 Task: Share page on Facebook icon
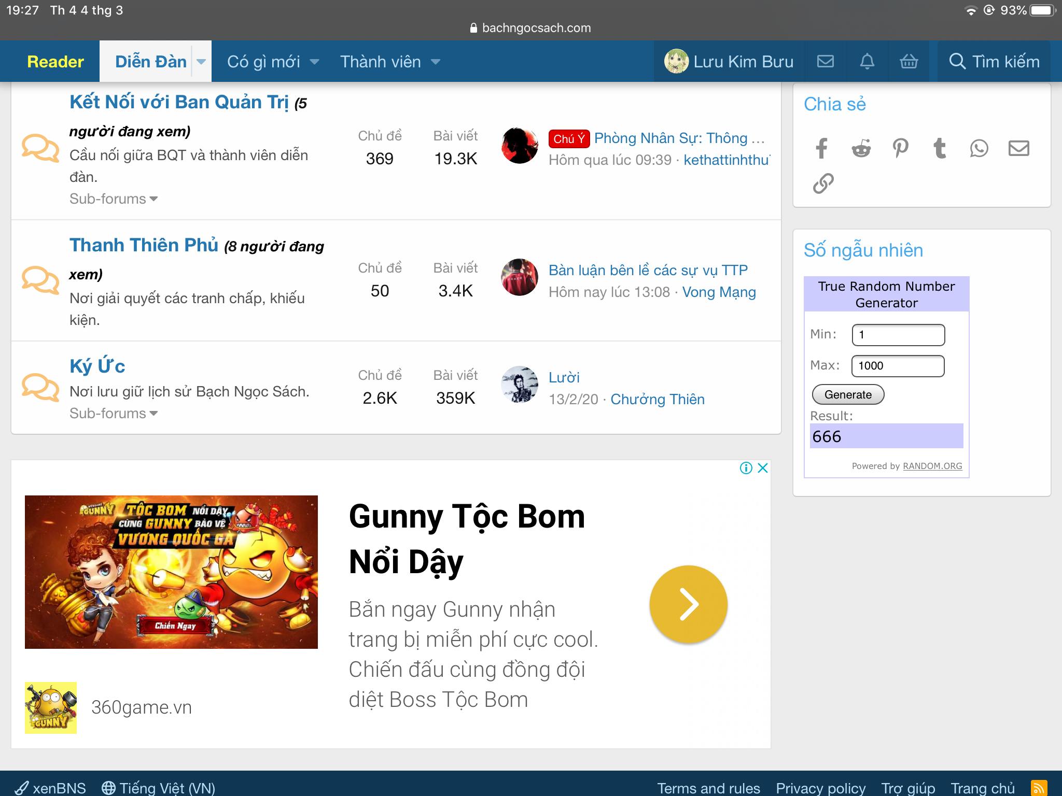(822, 149)
